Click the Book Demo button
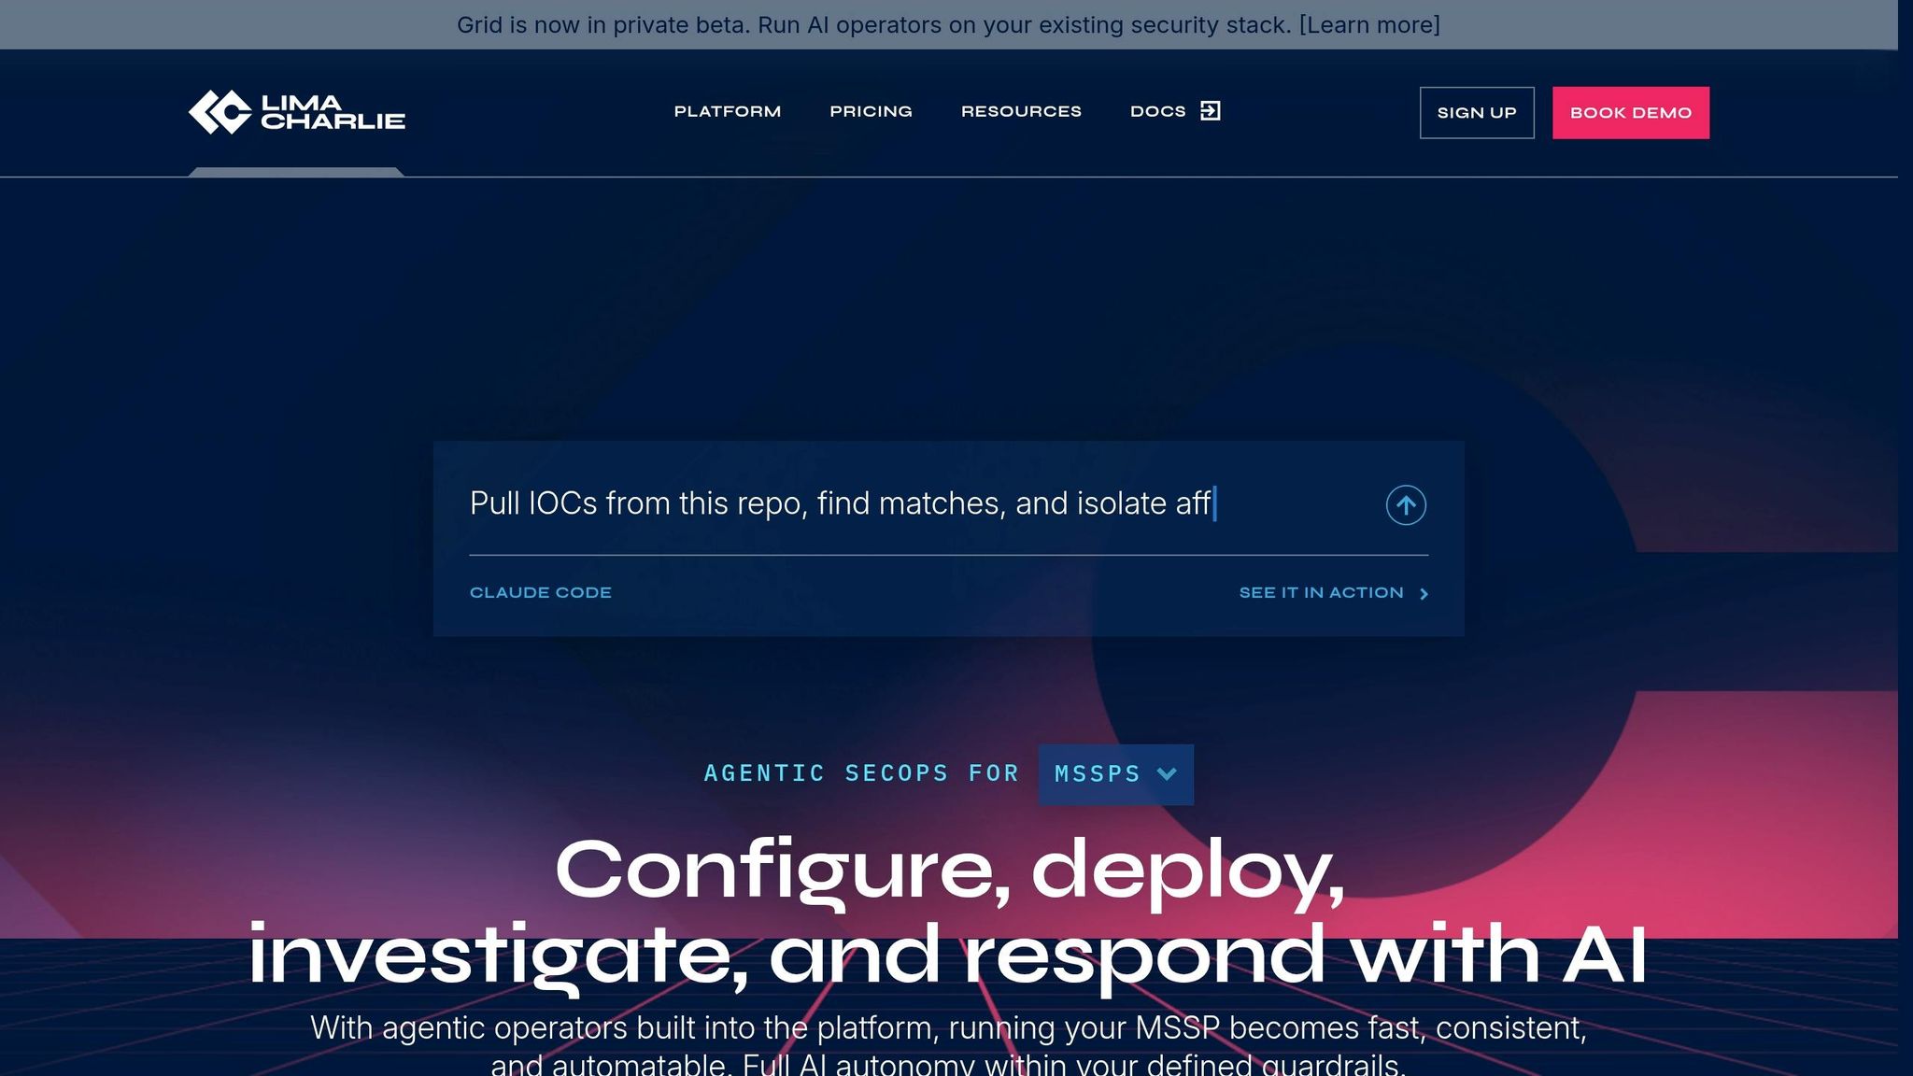 point(1631,113)
